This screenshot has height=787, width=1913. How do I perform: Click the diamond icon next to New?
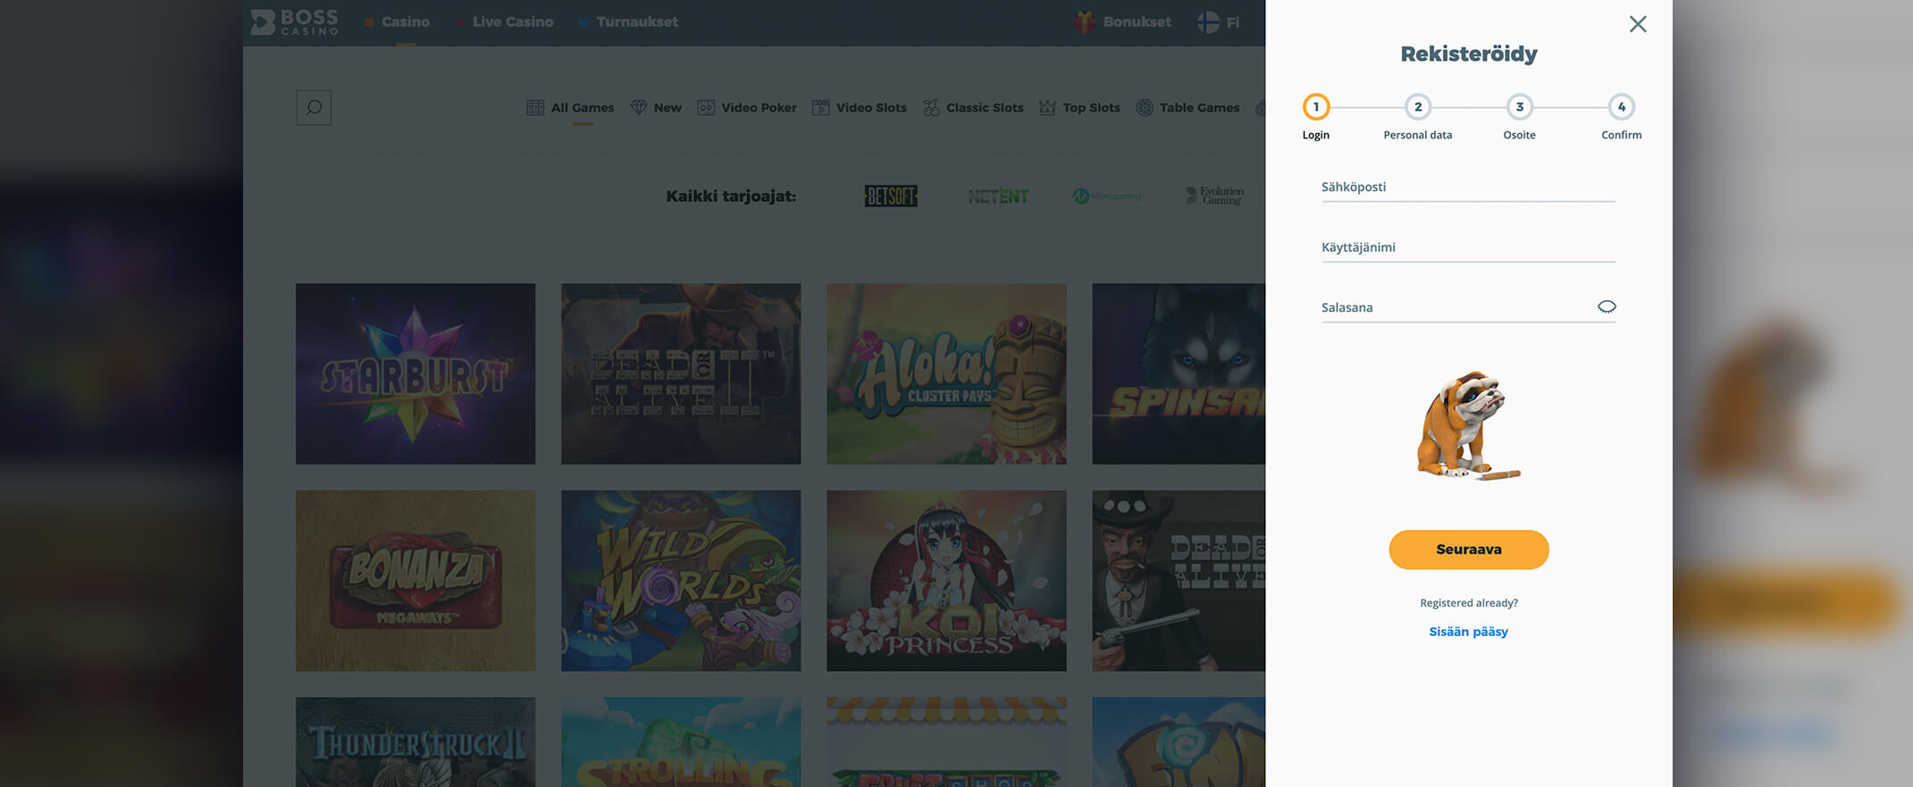[639, 107]
